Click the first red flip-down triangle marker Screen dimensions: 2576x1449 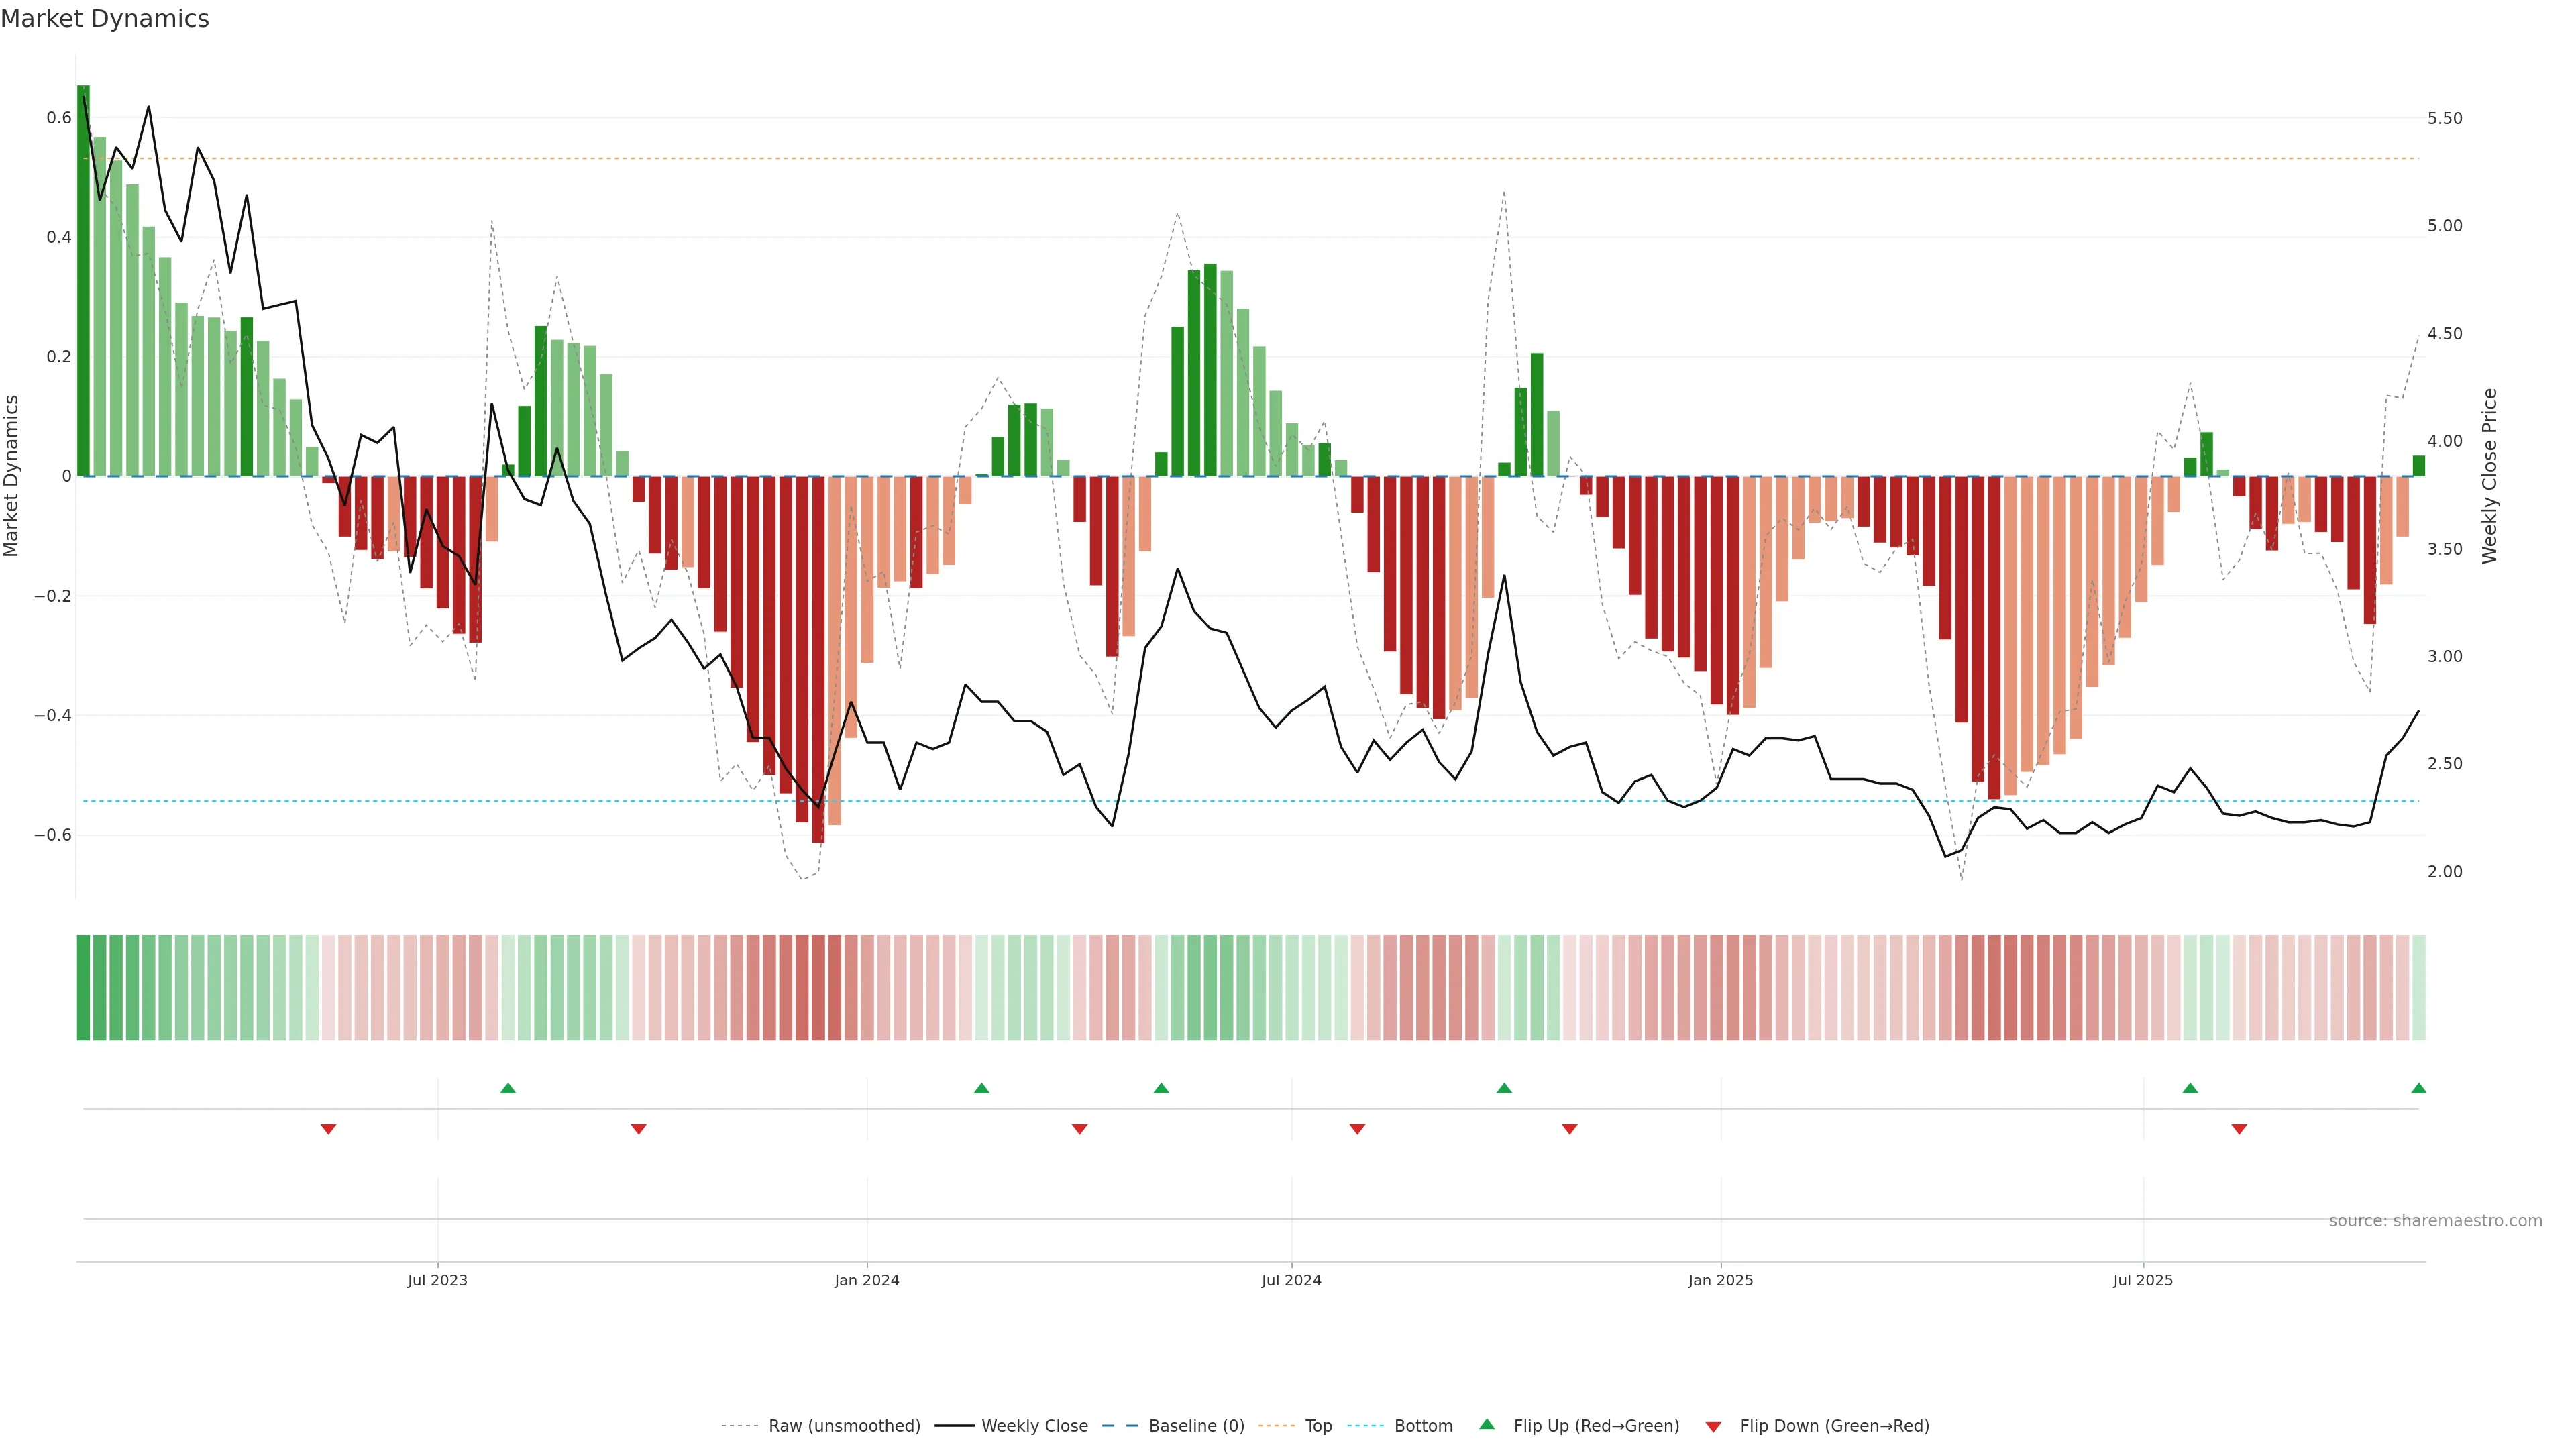[328, 1129]
